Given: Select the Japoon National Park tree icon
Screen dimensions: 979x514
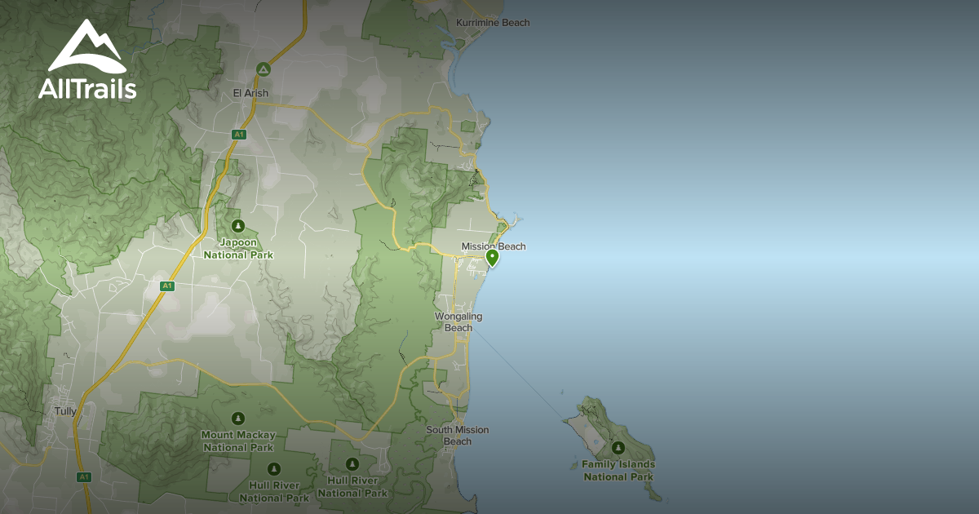Looking at the screenshot, I should [x=237, y=225].
